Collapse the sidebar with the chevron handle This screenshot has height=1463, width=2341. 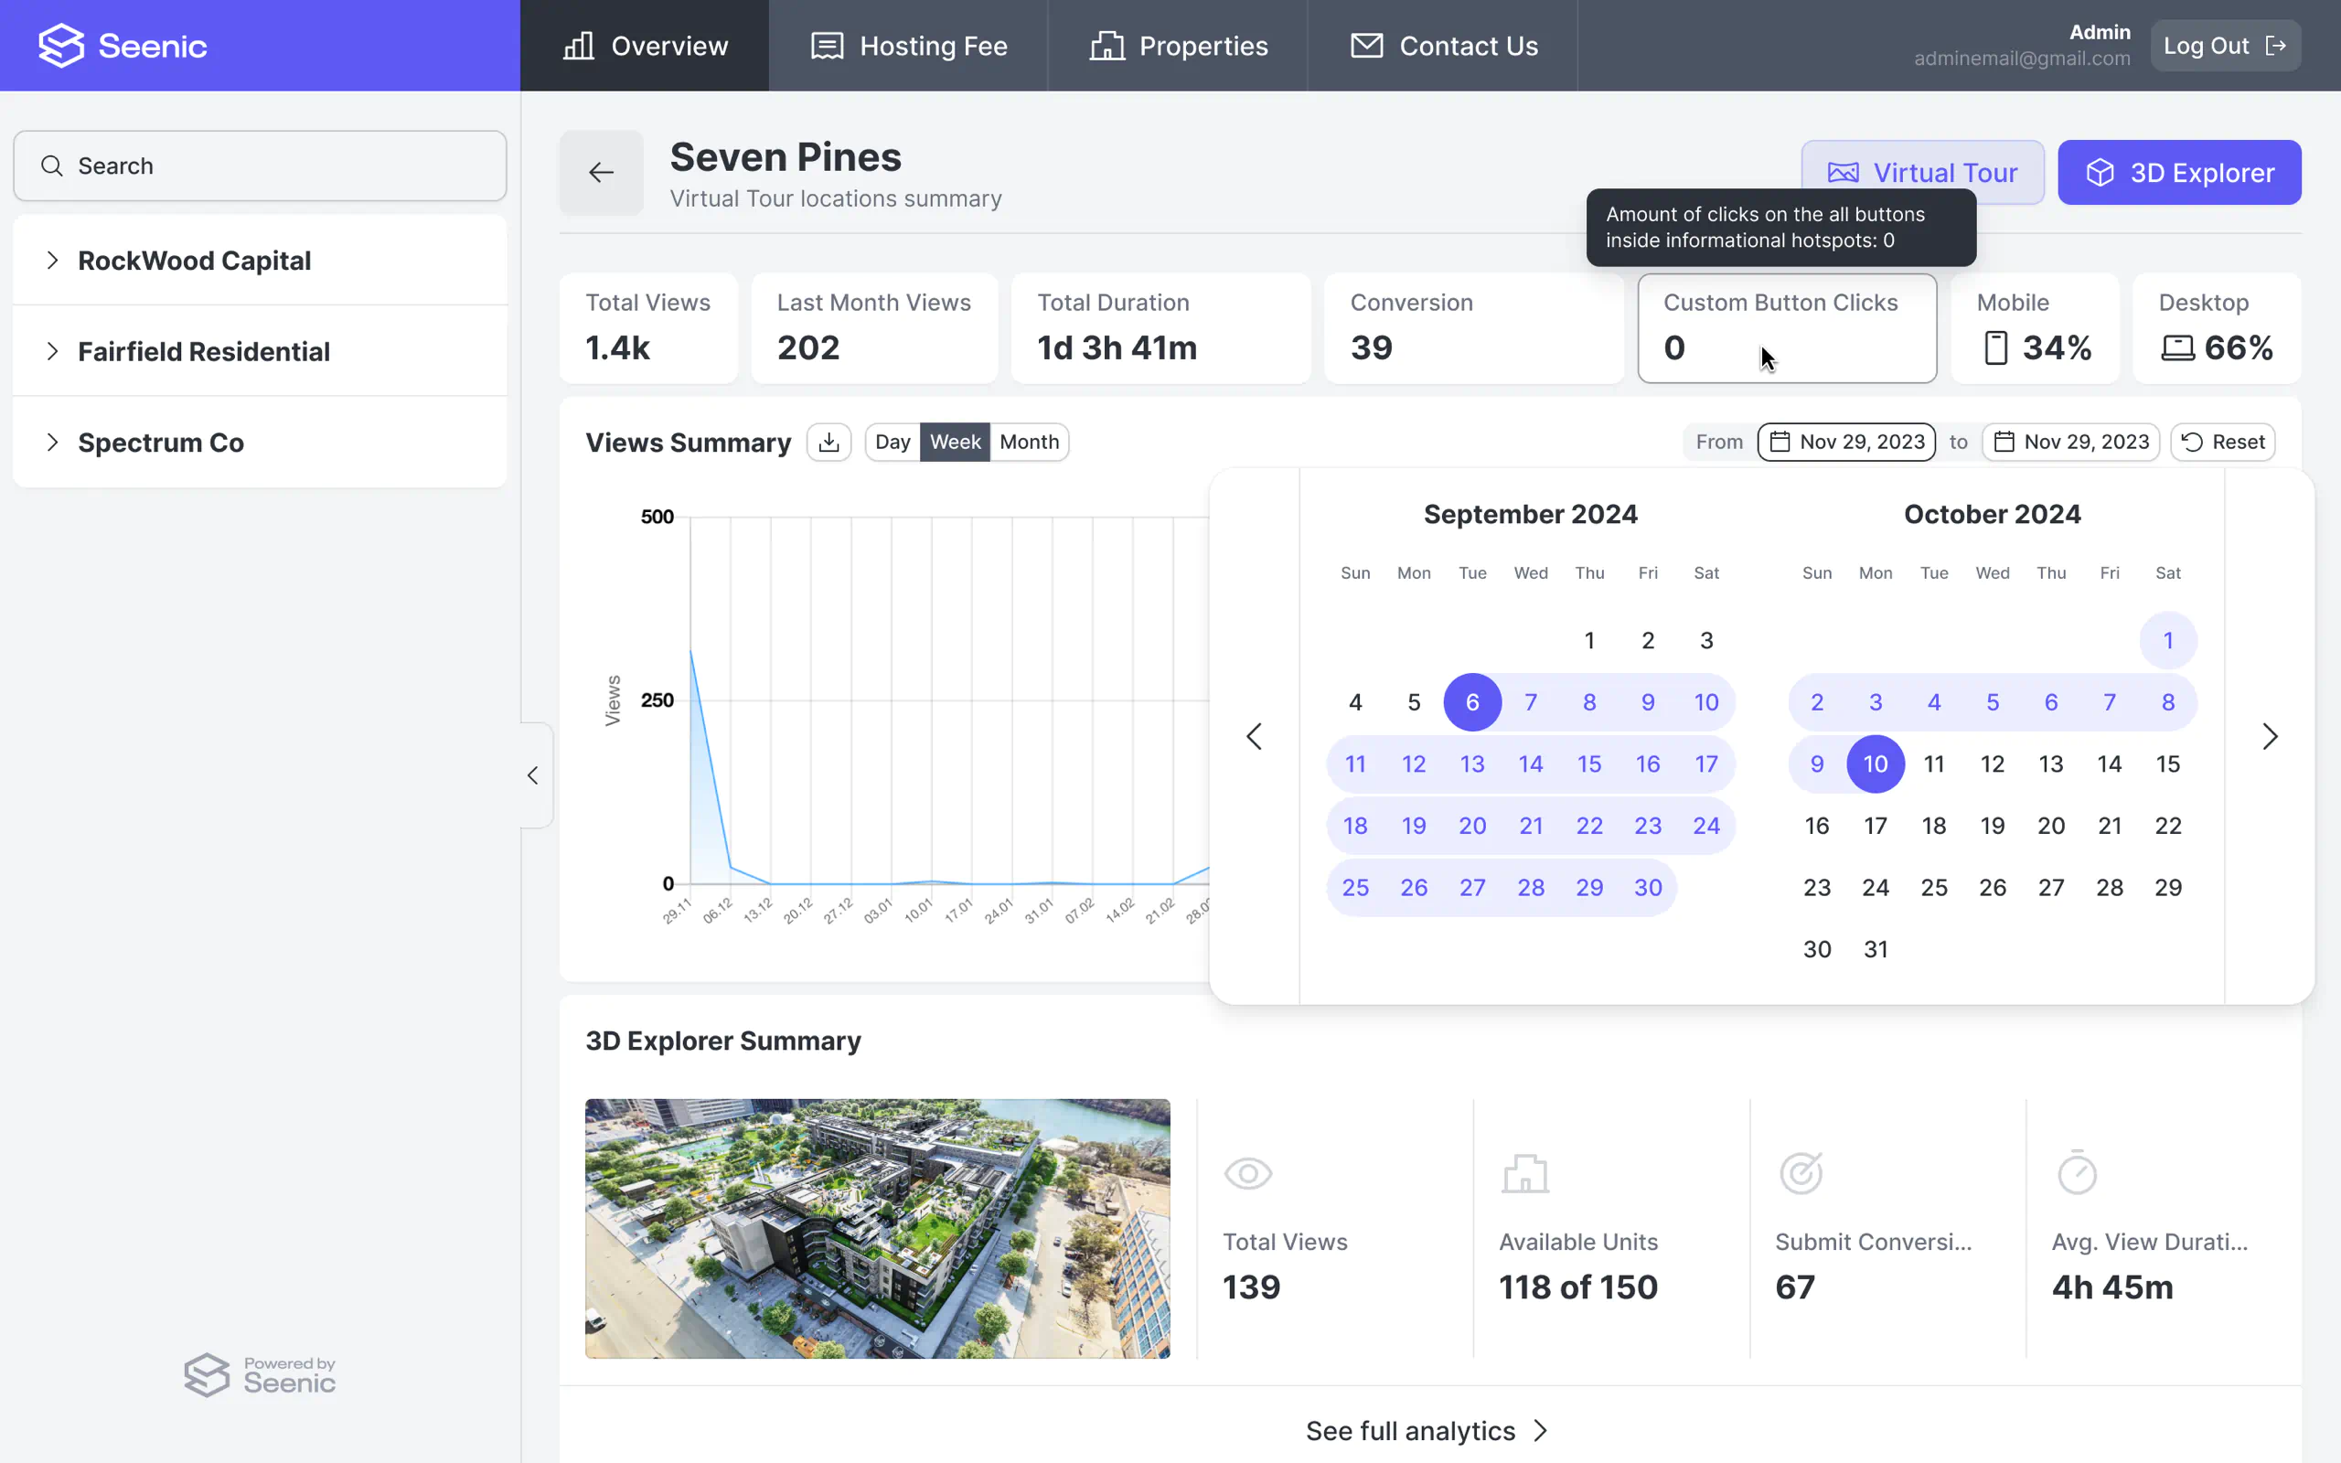coord(533,775)
